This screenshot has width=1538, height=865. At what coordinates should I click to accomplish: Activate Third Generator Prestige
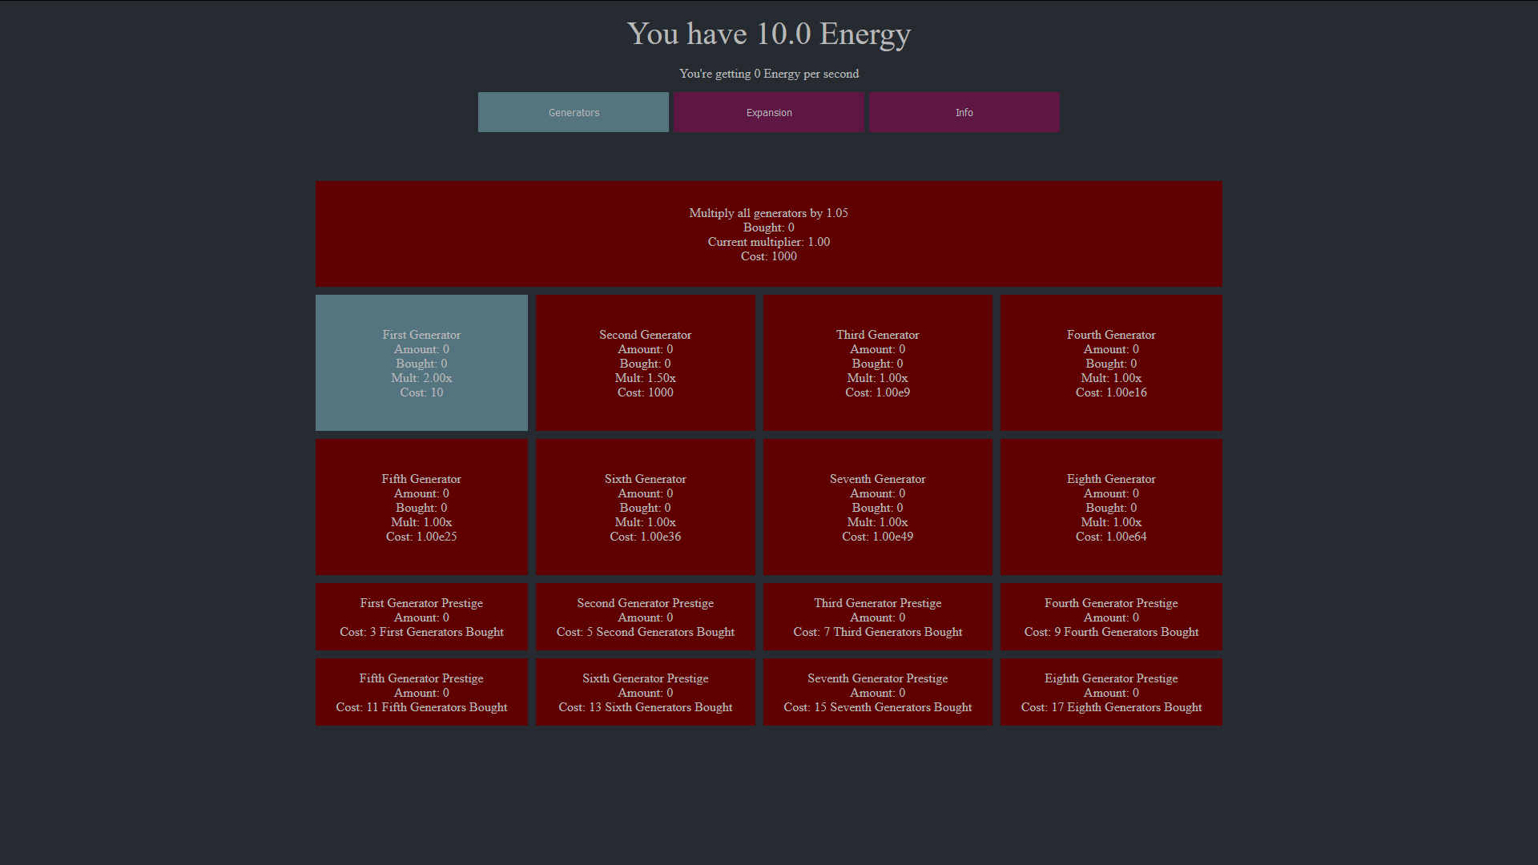[878, 617]
